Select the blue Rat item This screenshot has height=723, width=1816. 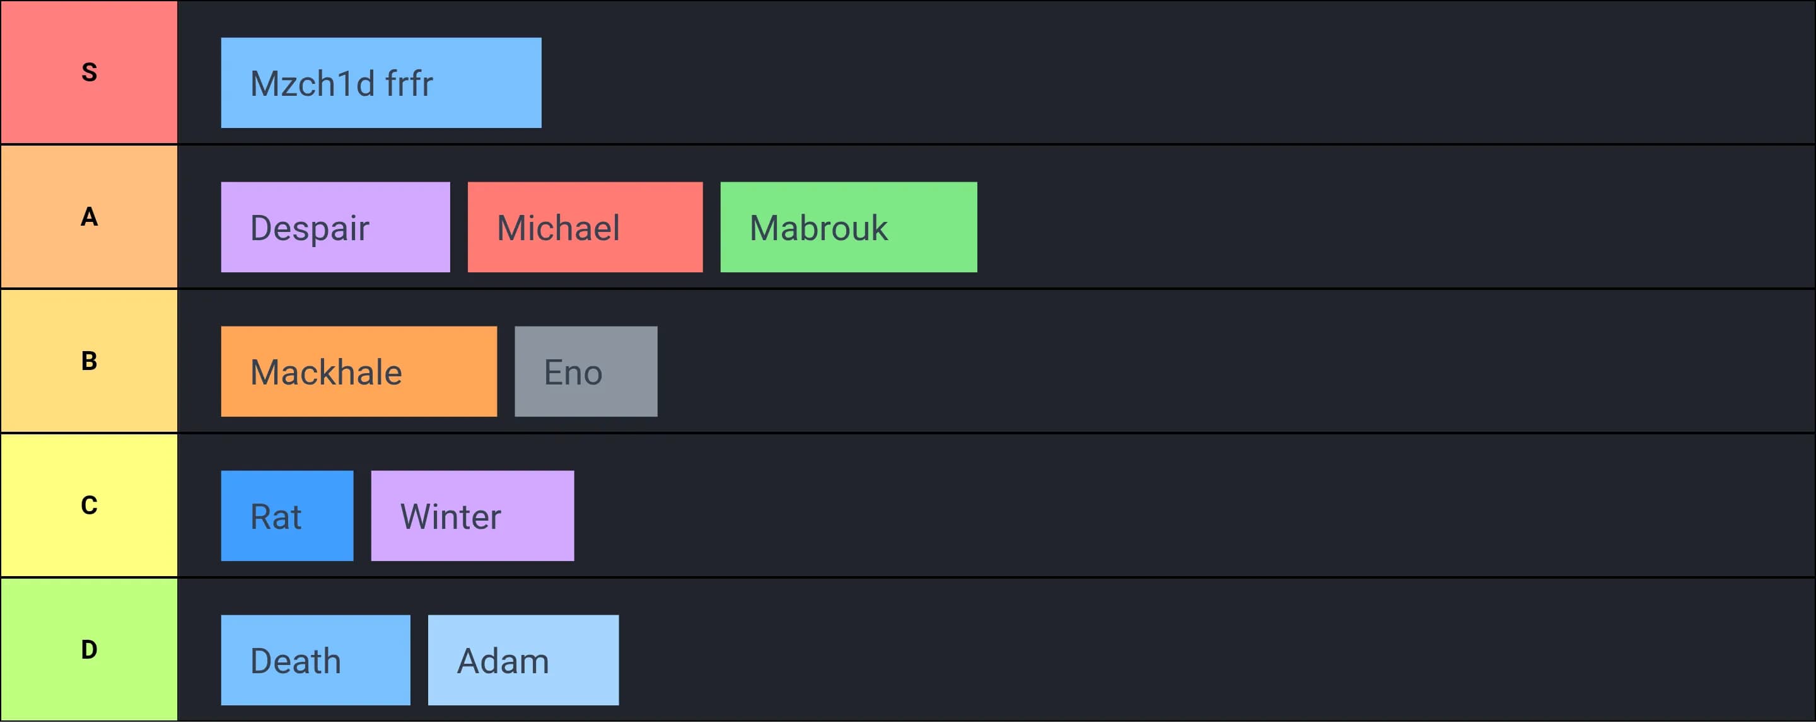tap(287, 516)
